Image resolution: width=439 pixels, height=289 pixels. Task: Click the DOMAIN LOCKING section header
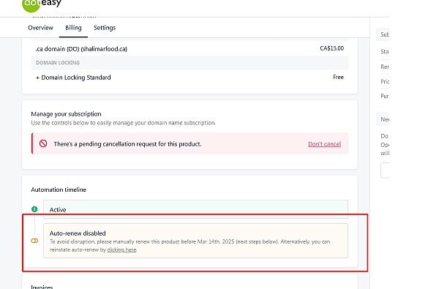pos(190,63)
